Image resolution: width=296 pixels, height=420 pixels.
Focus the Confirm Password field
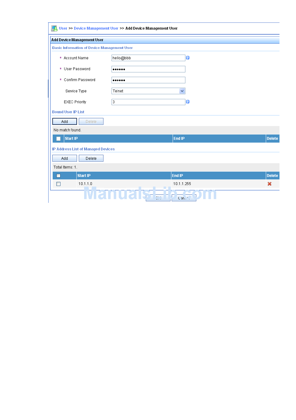click(148, 80)
